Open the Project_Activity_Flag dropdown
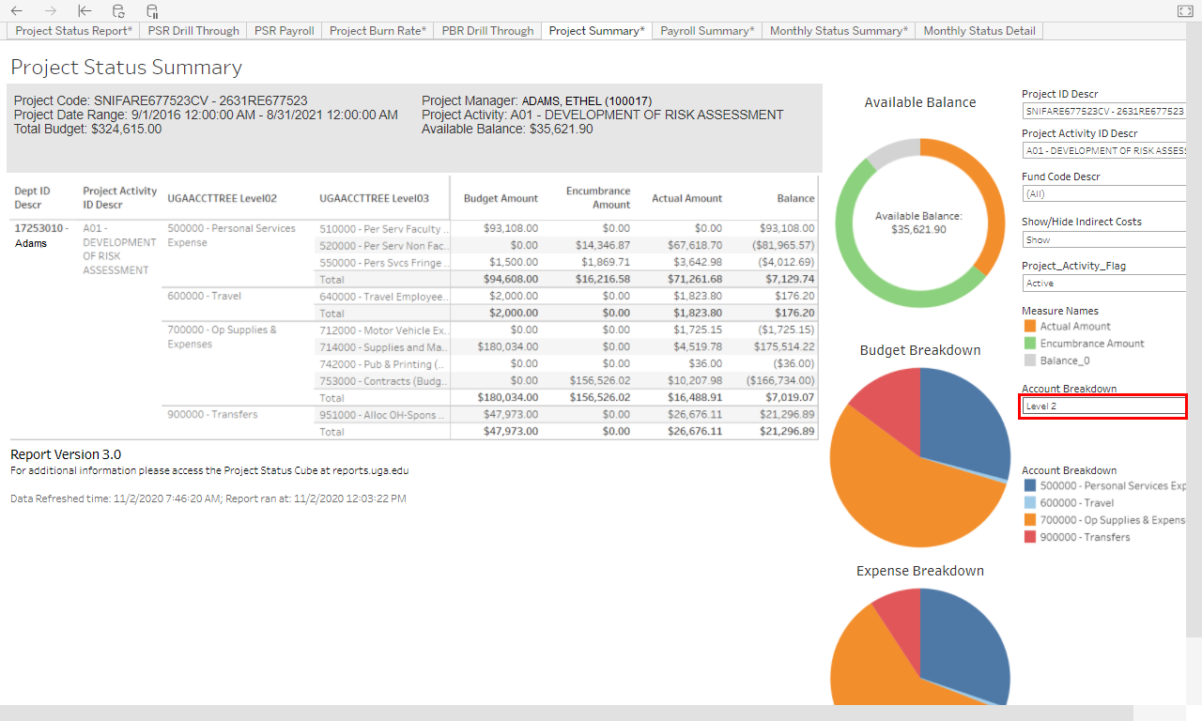This screenshot has height=721, width=1202. click(x=1103, y=283)
